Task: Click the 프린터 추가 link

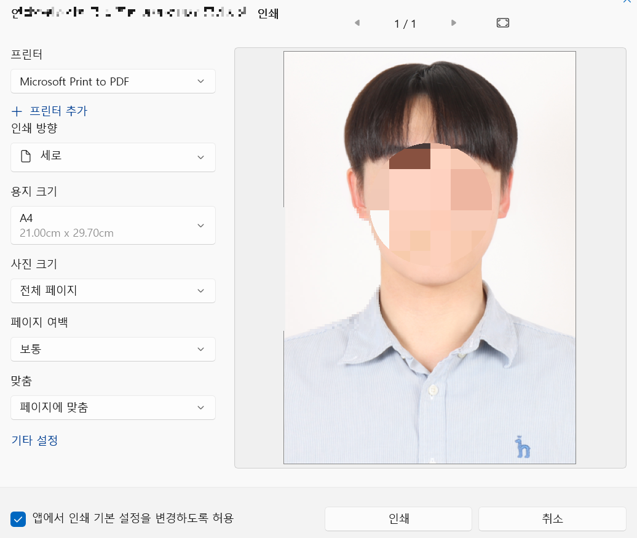Action: (x=58, y=111)
